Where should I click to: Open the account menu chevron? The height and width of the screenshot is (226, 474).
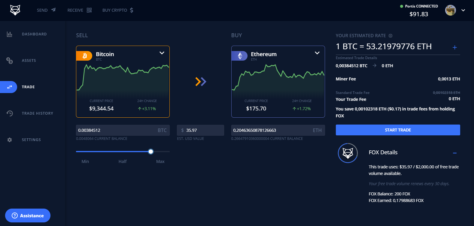pos(463,10)
